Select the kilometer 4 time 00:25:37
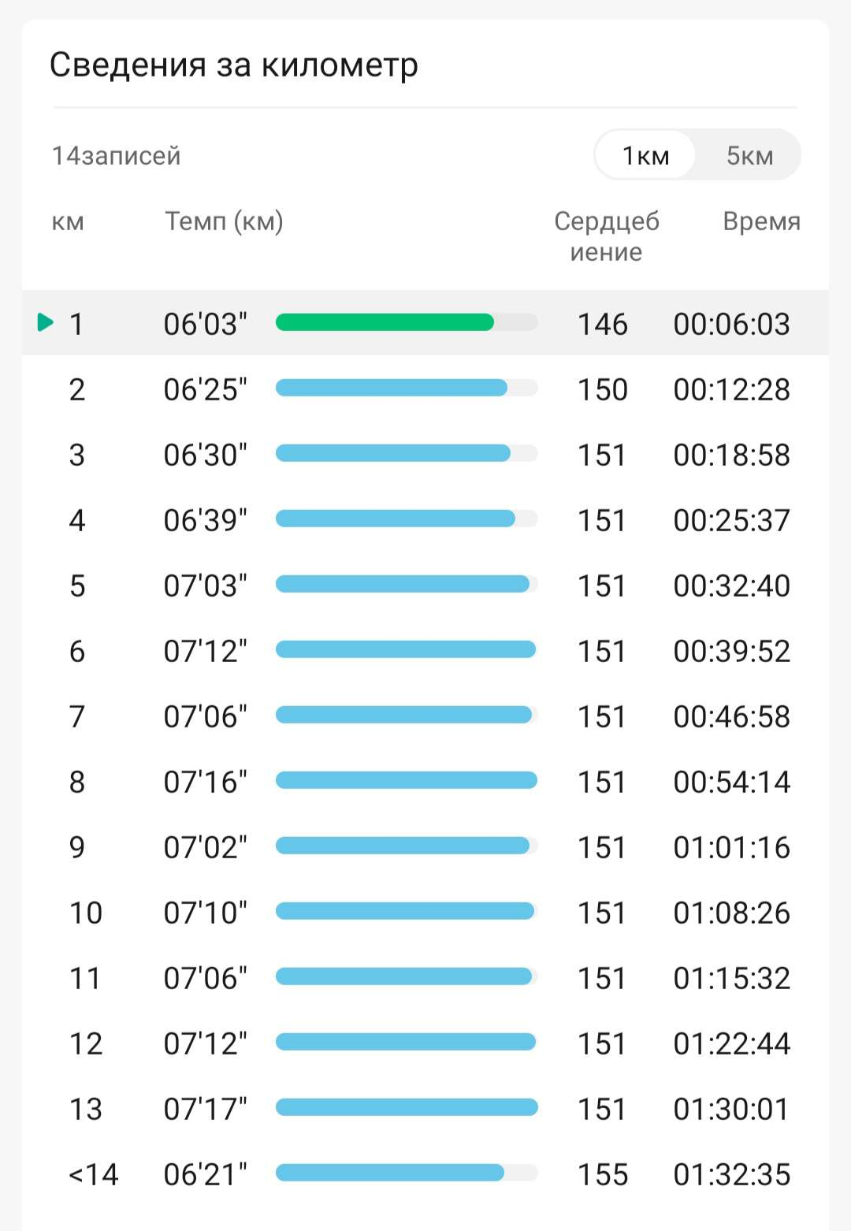Image resolution: width=851 pixels, height=1231 pixels. (731, 520)
